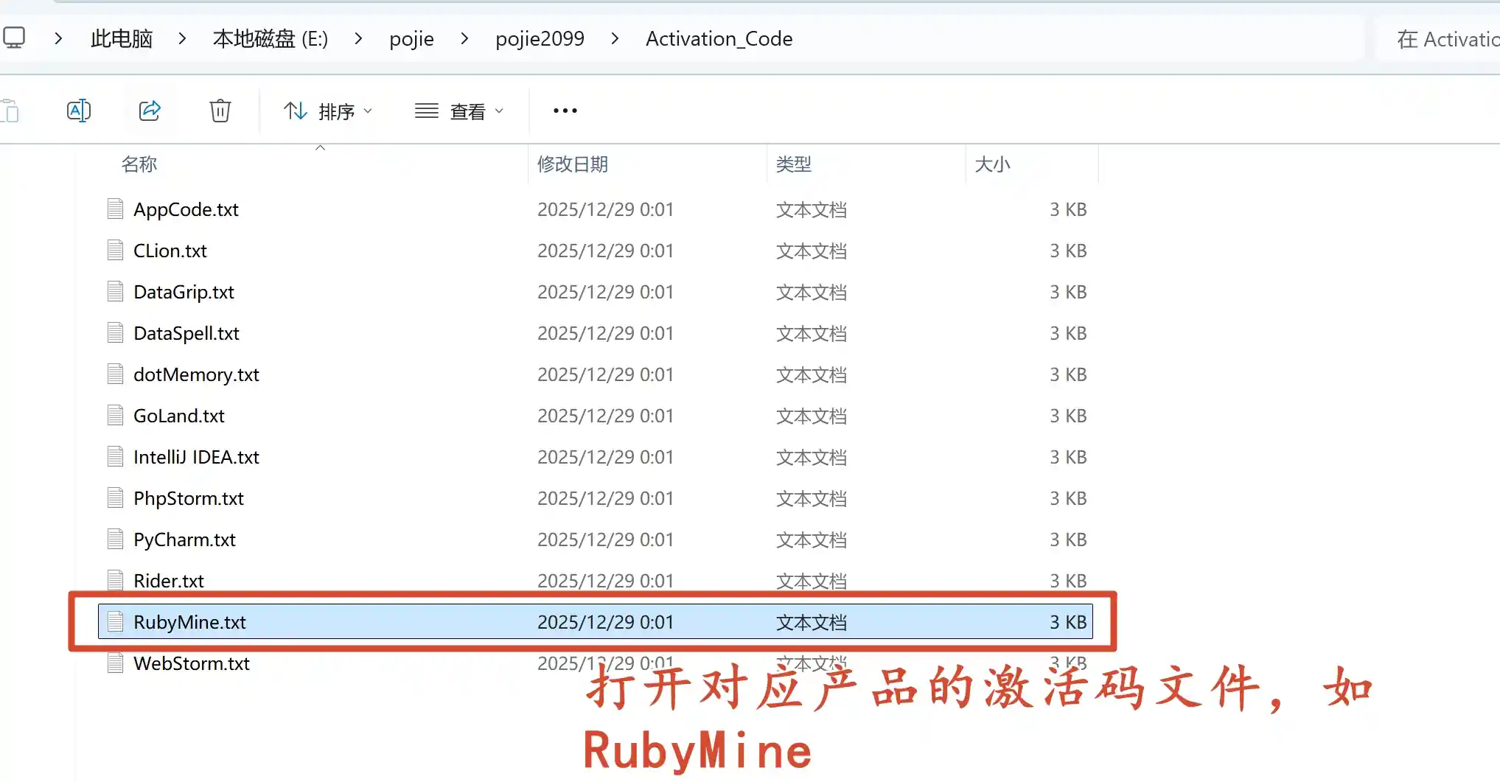Viewport: 1500px width, 782px height.
Task: Select the RubyMine.txt file
Action: [189, 622]
